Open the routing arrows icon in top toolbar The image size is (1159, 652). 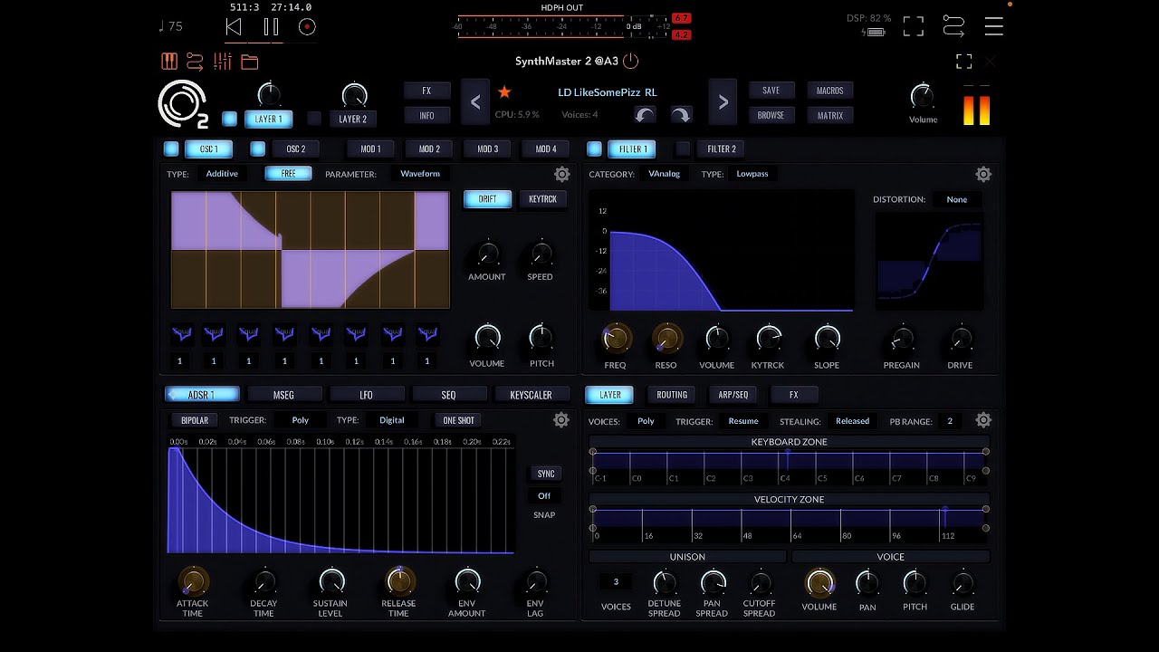tap(195, 62)
